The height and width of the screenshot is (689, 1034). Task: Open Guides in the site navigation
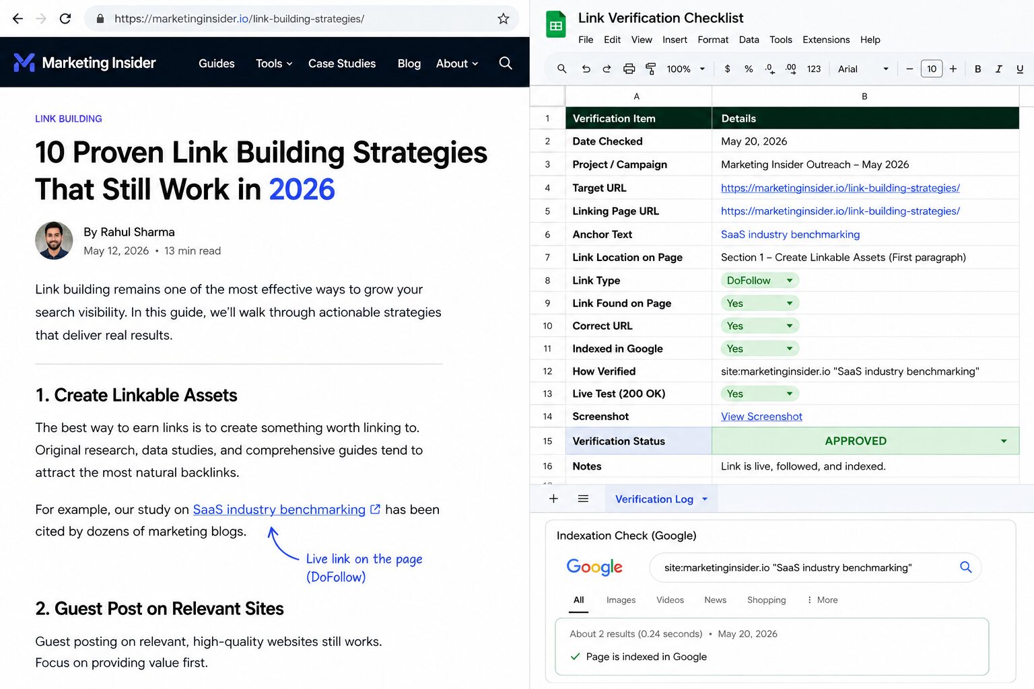point(216,63)
